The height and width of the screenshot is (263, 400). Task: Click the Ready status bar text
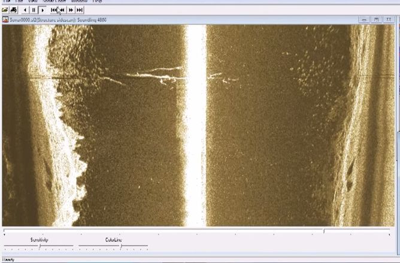click(x=8, y=259)
